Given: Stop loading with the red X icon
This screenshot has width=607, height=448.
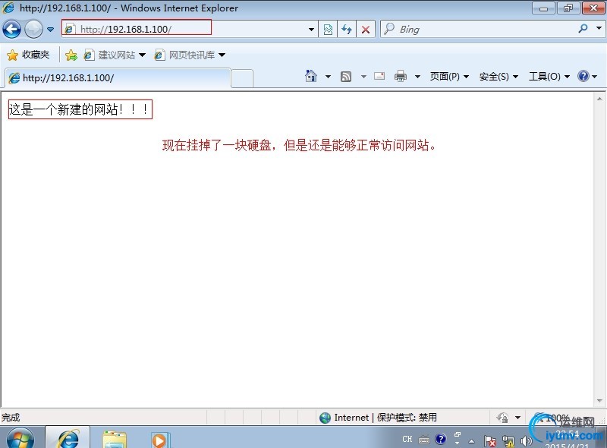Looking at the screenshot, I should [366, 30].
